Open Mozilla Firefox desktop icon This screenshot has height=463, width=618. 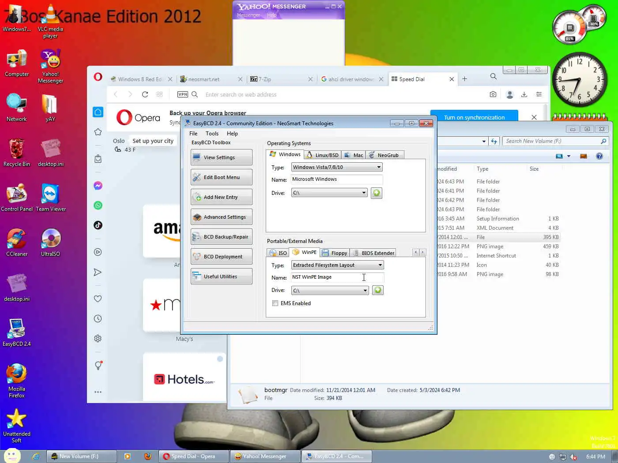point(17,381)
